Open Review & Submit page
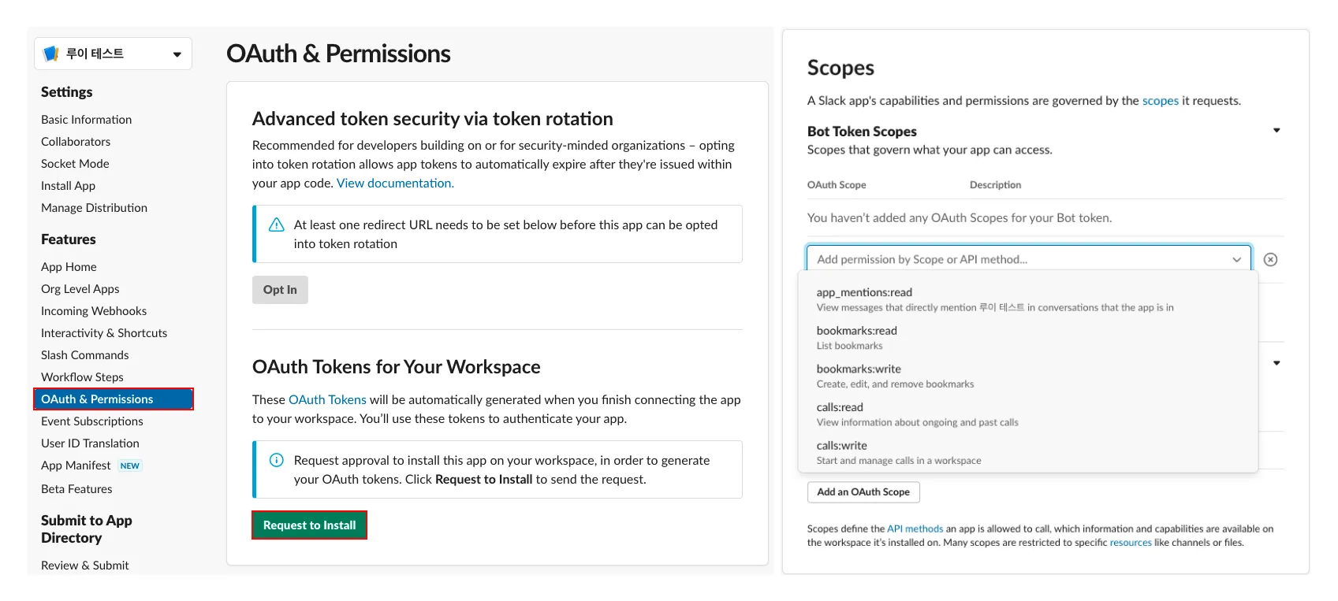 (84, 566)
